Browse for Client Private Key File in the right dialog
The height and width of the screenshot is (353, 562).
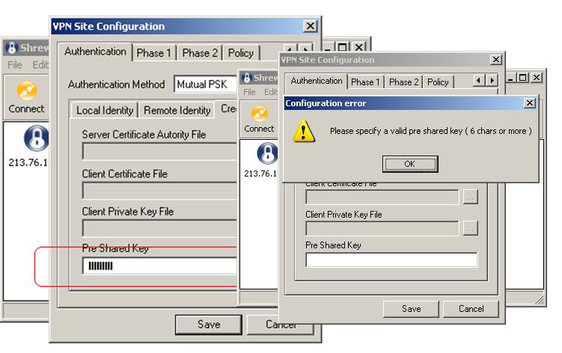tap(469, 228)
